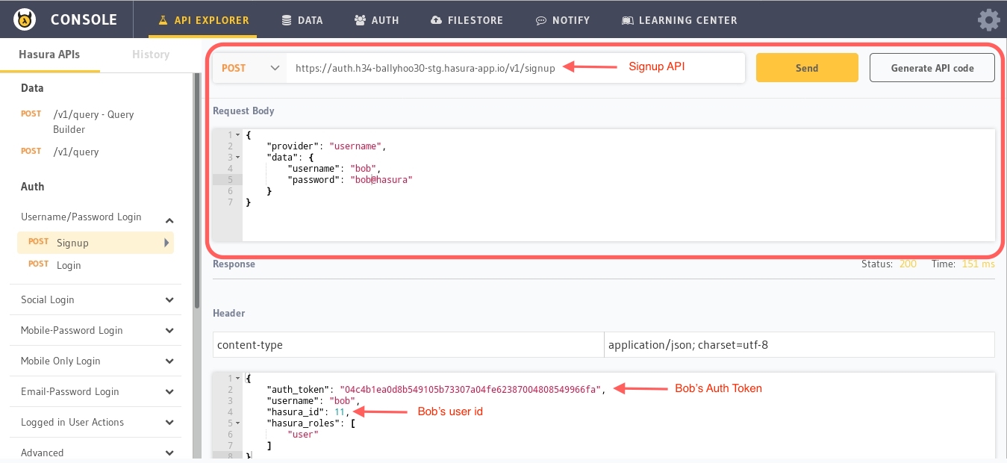Select the Hasura APIs sidebar tab
1007x463 pixels.
pyautogui.click(x=49, y=55)
